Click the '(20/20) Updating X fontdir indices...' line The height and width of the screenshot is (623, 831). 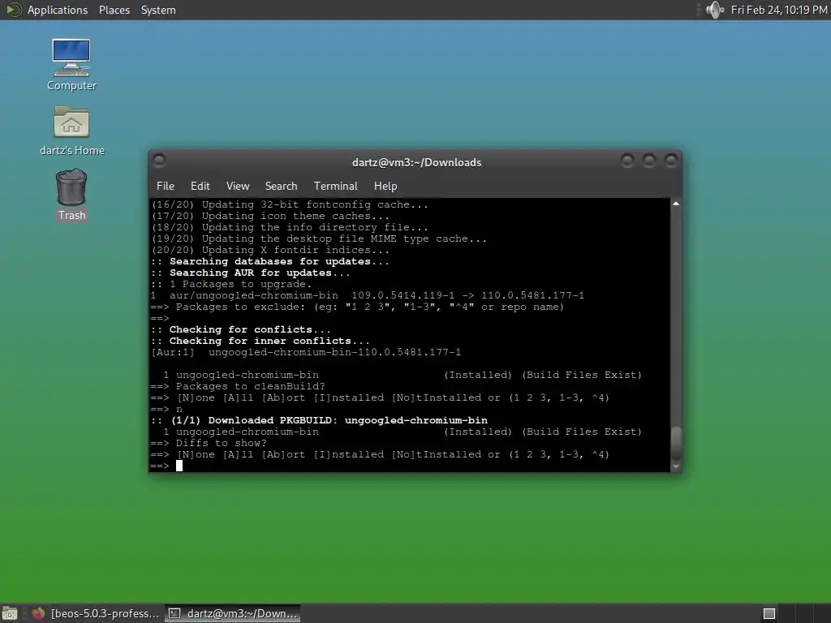[x=270, y=250]
